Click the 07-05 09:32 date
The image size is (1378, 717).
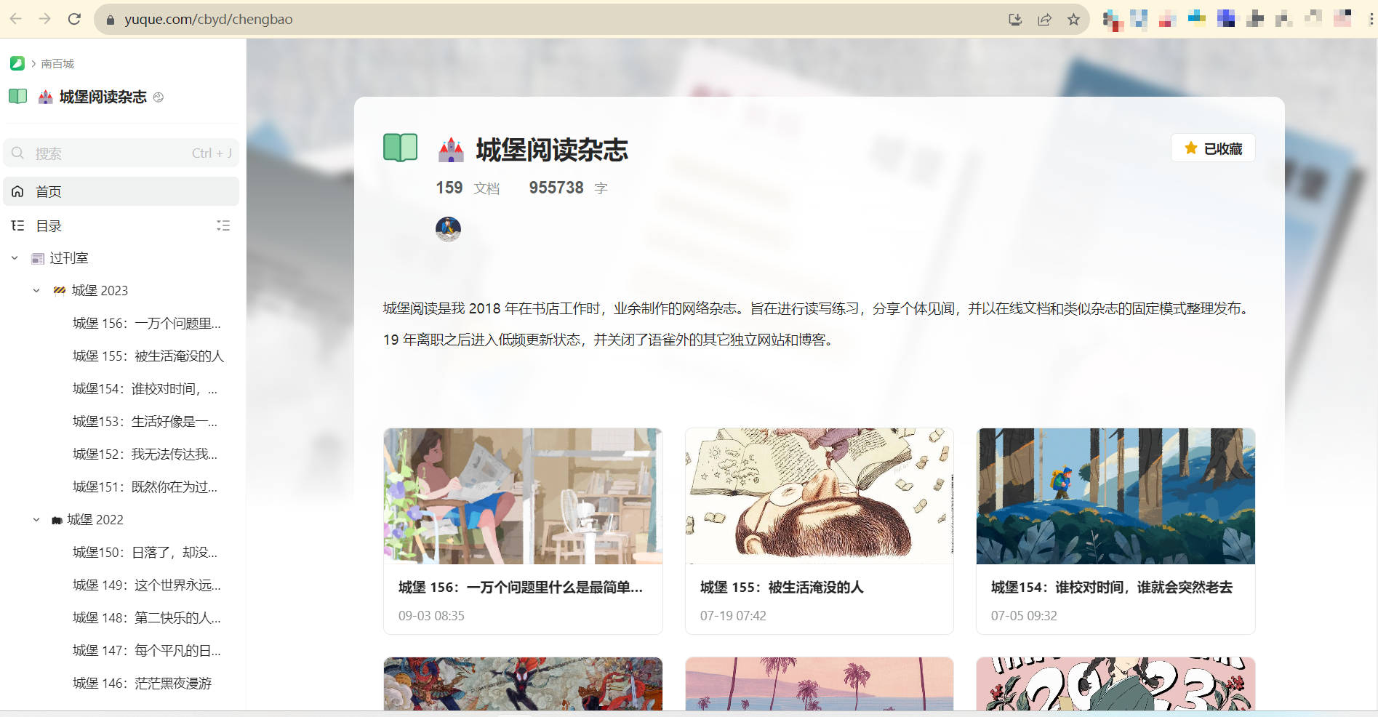(1024, 616)
